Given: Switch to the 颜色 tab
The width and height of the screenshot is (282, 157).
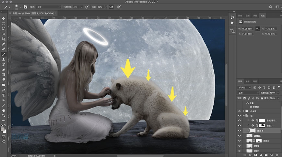Looking at the screenshot, I should coord(240,16).
